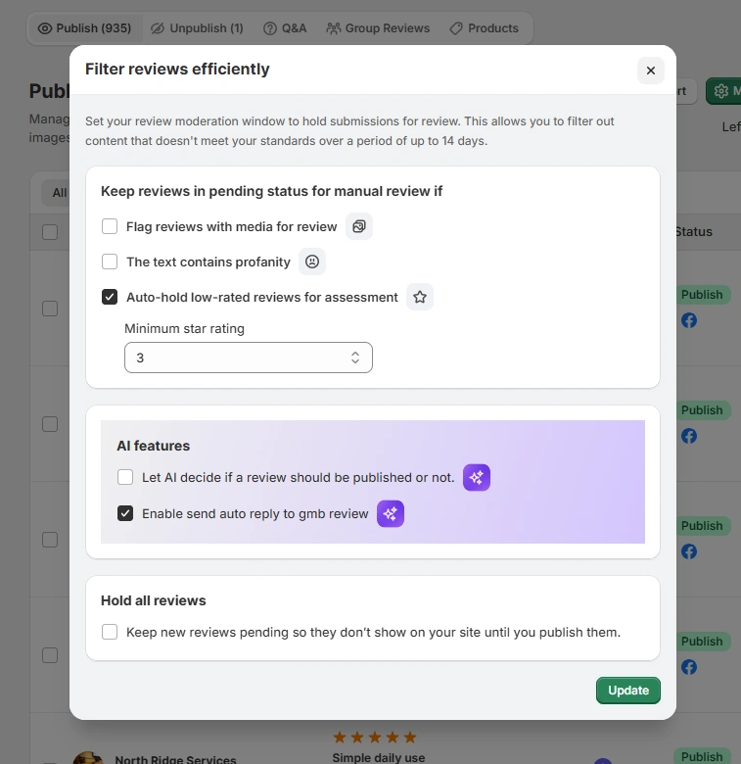Click the star icon beside Auto-hold low-rated reviews
This screenshot has width=741, height=764.
point(420,297)
